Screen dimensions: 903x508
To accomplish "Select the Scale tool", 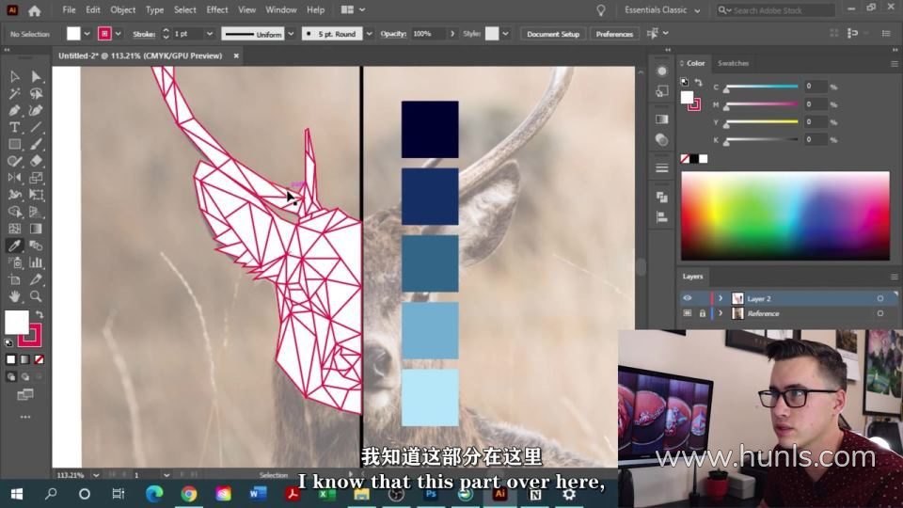I will 36,178.
